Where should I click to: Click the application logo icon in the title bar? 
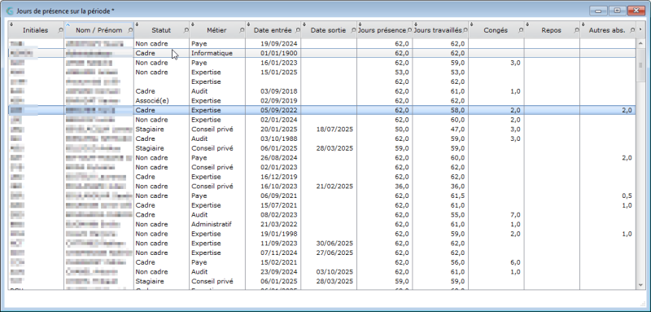pyautogui.click(x=11, y=11)
